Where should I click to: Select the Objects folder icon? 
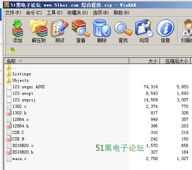tap(8, 80)
